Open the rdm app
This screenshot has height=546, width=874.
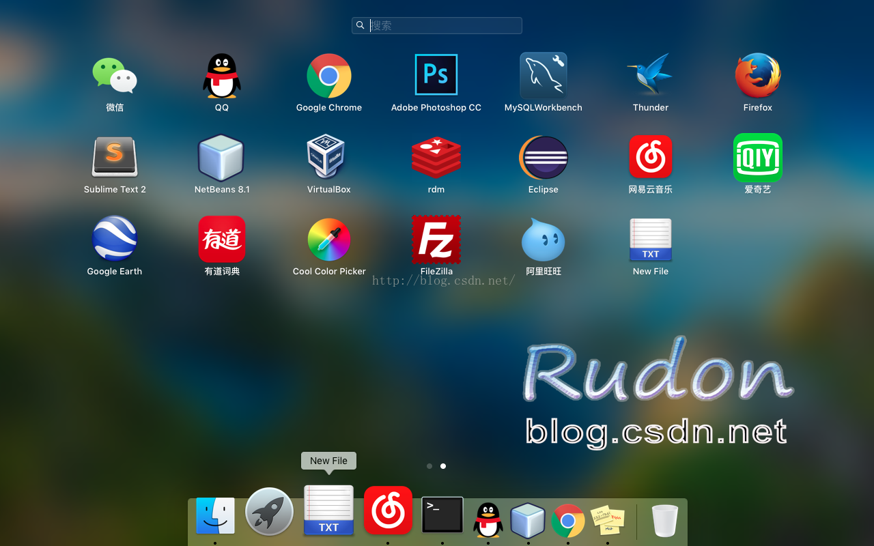pyautogui.click(x=436, y=157)
